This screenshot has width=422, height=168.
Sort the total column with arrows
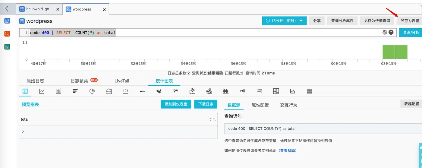(211, 120)
